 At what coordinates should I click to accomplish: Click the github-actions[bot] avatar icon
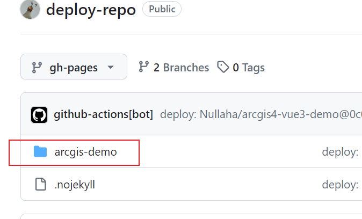39,115
